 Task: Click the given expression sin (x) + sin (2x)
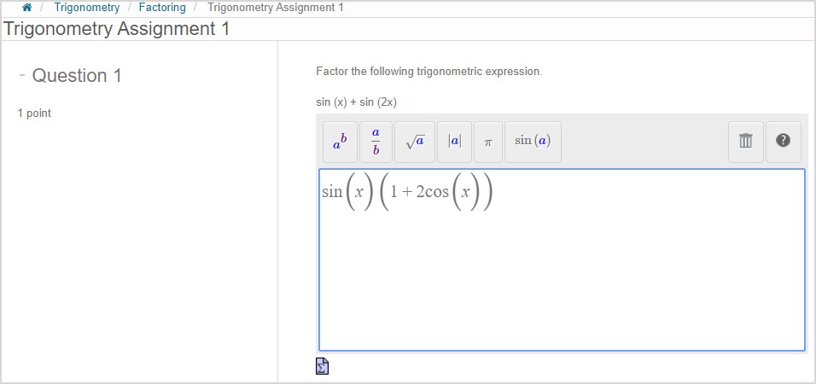[x=356, y=102]
